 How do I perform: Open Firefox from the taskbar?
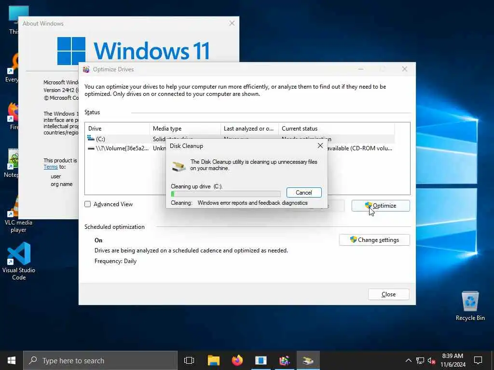pos(237,360)
